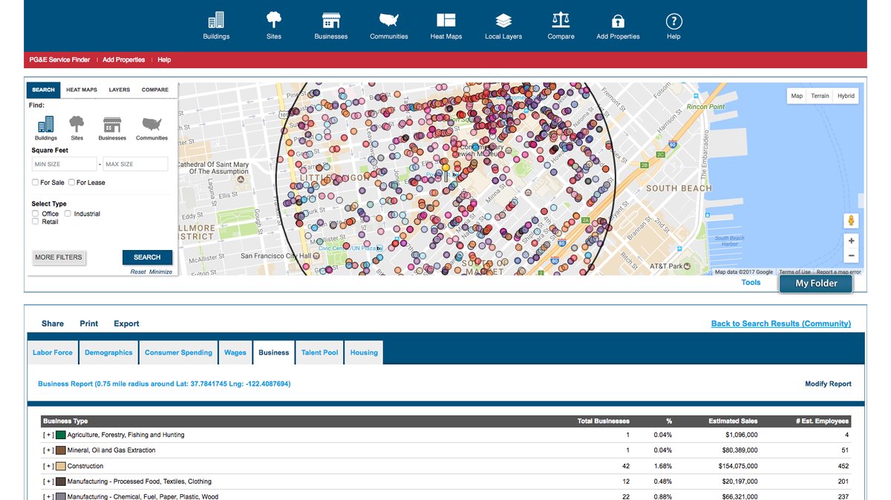891x500 pixels.
Task: Open Help question mark icon
Action: tap(673, 21)
